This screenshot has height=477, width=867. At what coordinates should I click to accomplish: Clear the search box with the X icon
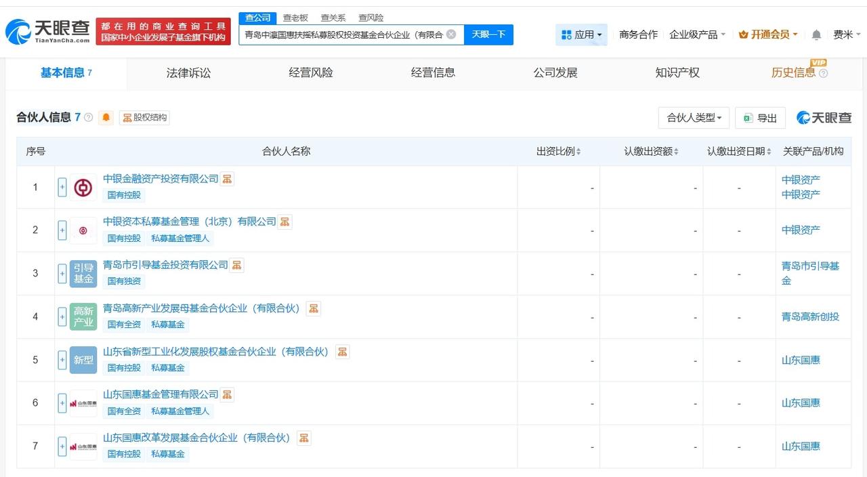coord(451,35)
